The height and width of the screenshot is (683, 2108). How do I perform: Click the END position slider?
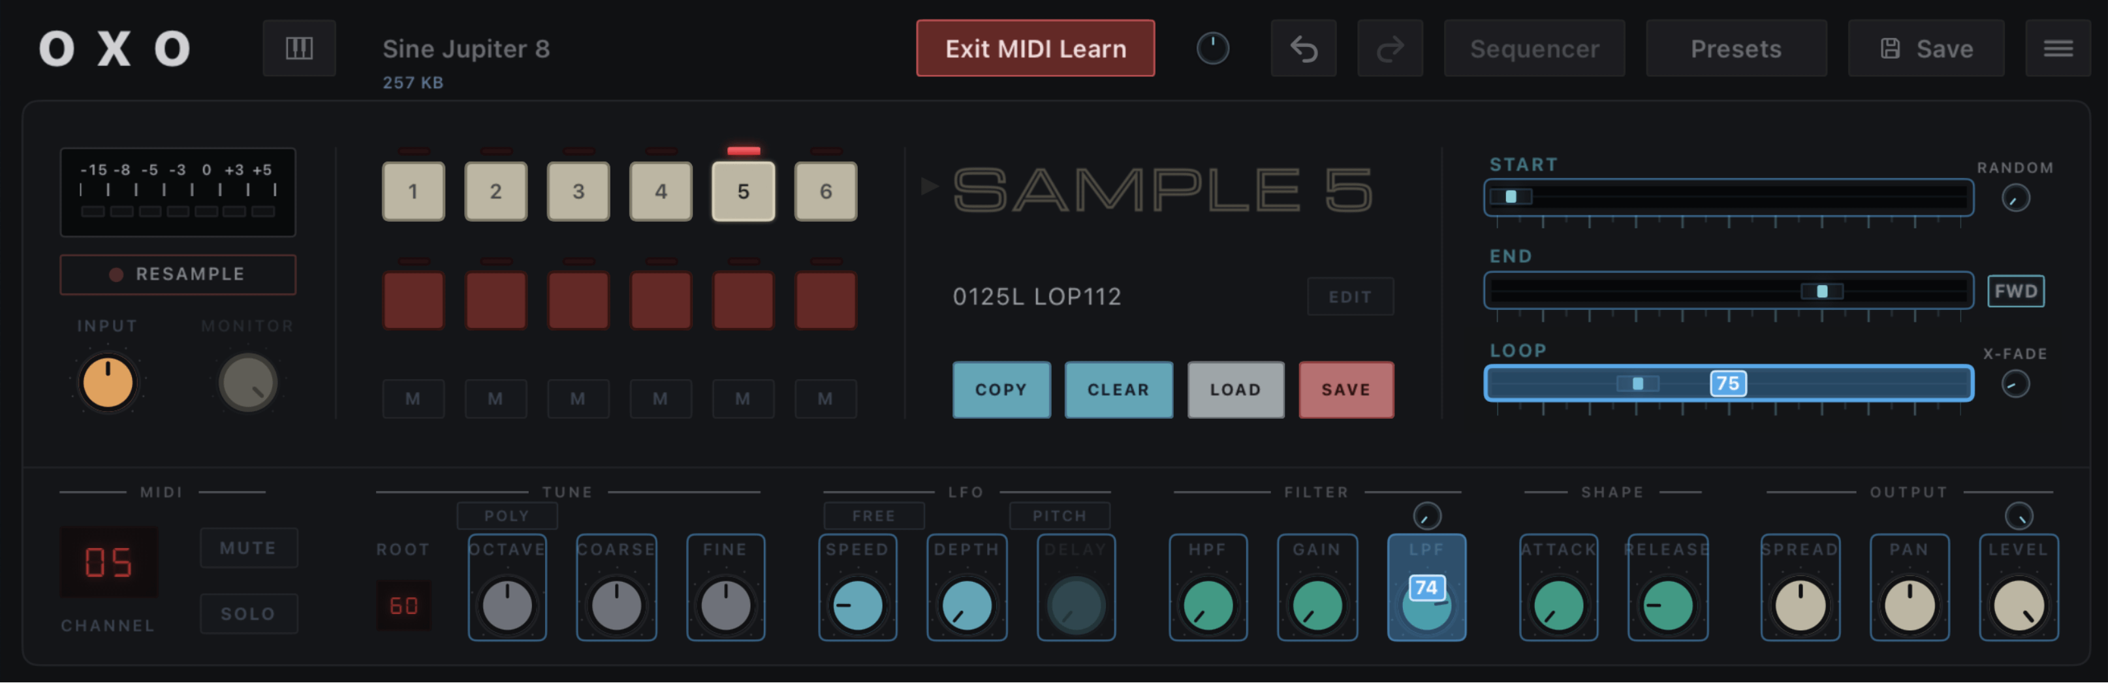click(x=1728, y=291)
